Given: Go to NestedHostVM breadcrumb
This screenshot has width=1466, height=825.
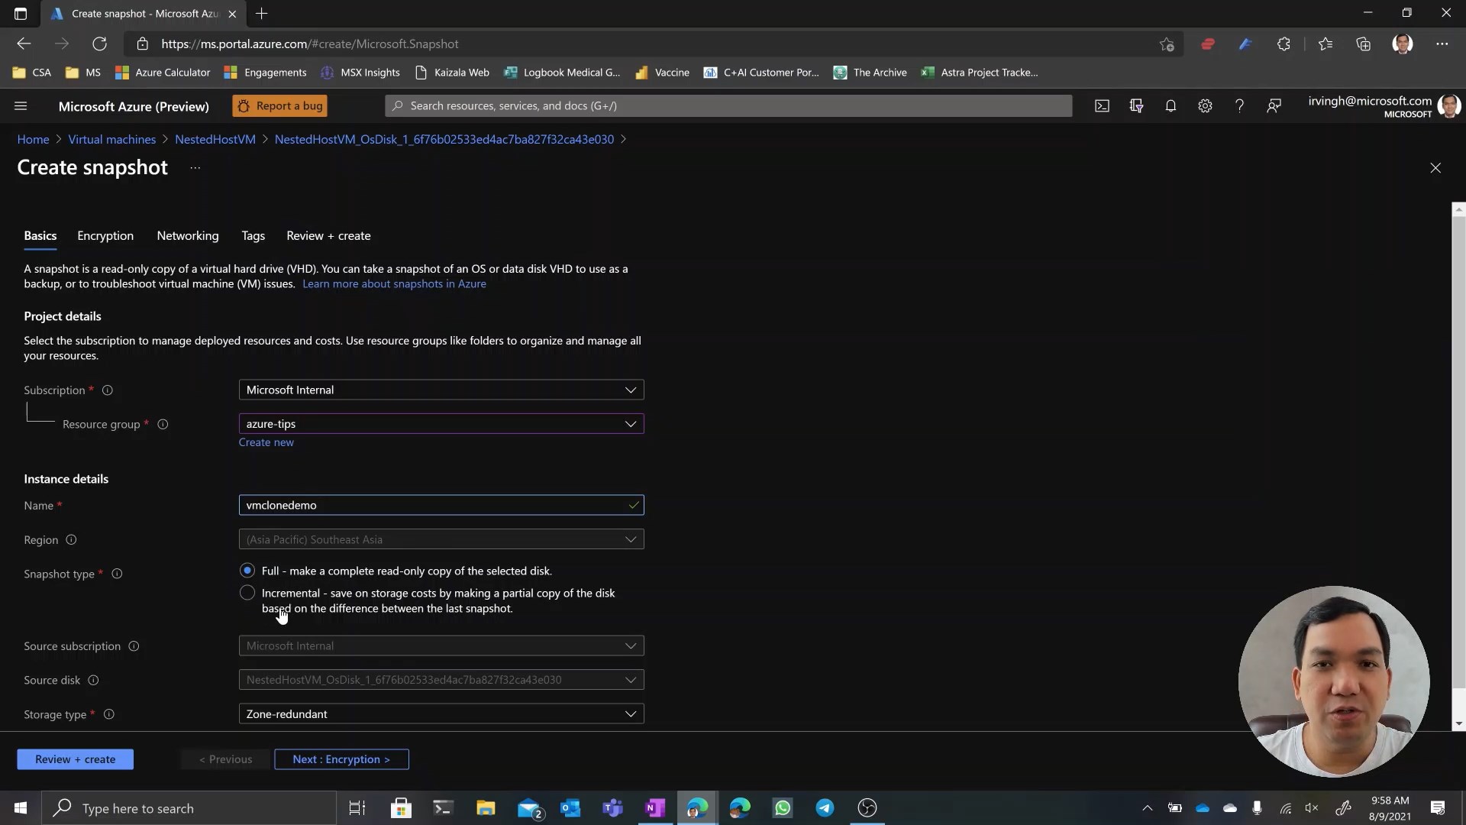Looking at the screenshot, I should pyautogui.click(x=215, y=140).
